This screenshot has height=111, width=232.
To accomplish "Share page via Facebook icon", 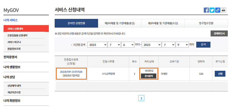I will (206, 10).
